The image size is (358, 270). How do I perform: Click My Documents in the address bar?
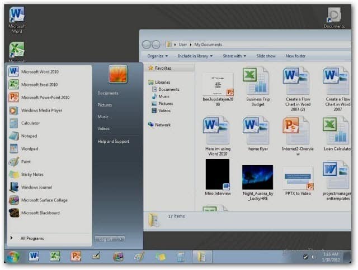[x=208, y=45]
